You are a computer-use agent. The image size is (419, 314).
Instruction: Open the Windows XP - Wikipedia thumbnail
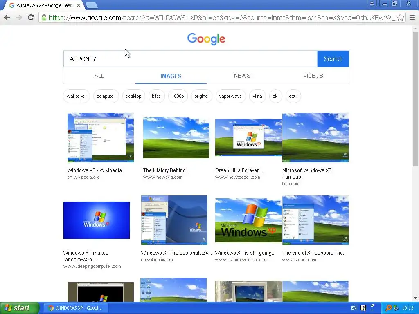coord(101,137)
